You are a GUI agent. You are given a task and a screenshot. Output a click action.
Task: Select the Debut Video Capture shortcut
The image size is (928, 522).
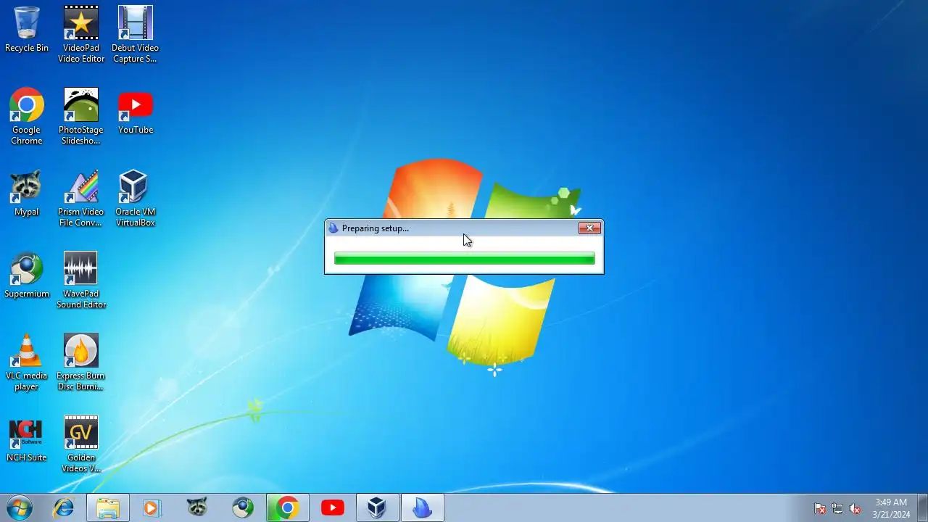[135, 34]
